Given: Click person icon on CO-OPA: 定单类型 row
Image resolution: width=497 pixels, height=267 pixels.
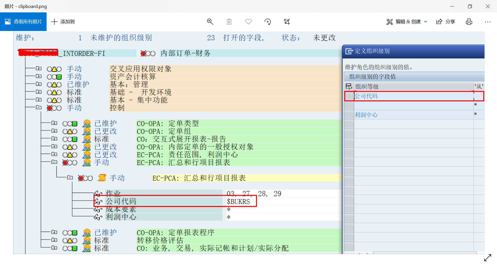Looking at the screenshot, I should pos(86,123).
